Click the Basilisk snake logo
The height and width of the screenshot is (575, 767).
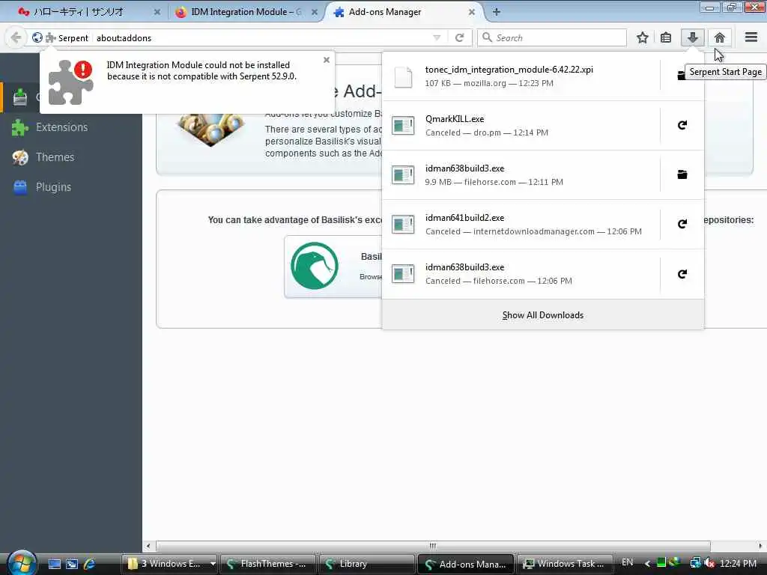(315, 266)
